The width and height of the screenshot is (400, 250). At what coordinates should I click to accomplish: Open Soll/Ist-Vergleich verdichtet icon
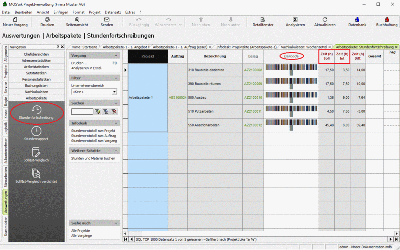tap(36, 176)
